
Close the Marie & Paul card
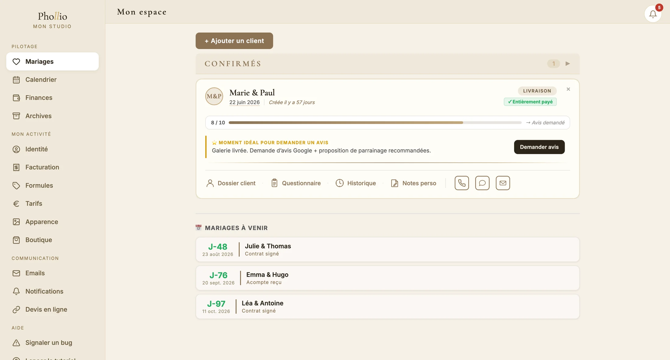pyautogui.click(x=568, y=89)
